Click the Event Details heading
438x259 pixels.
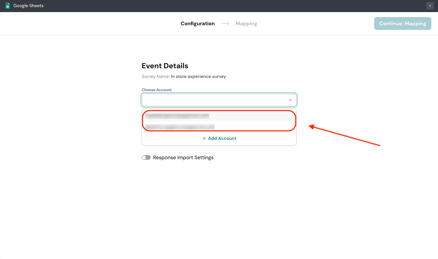[165, 66]
